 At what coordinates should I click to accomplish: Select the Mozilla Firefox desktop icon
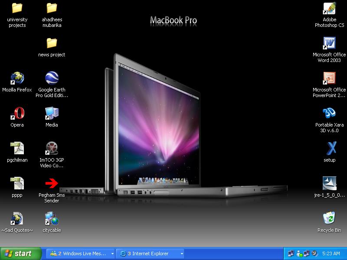tap(17, 79)
